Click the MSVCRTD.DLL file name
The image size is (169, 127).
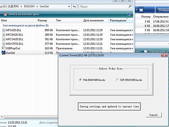click(x=15, y=44)
